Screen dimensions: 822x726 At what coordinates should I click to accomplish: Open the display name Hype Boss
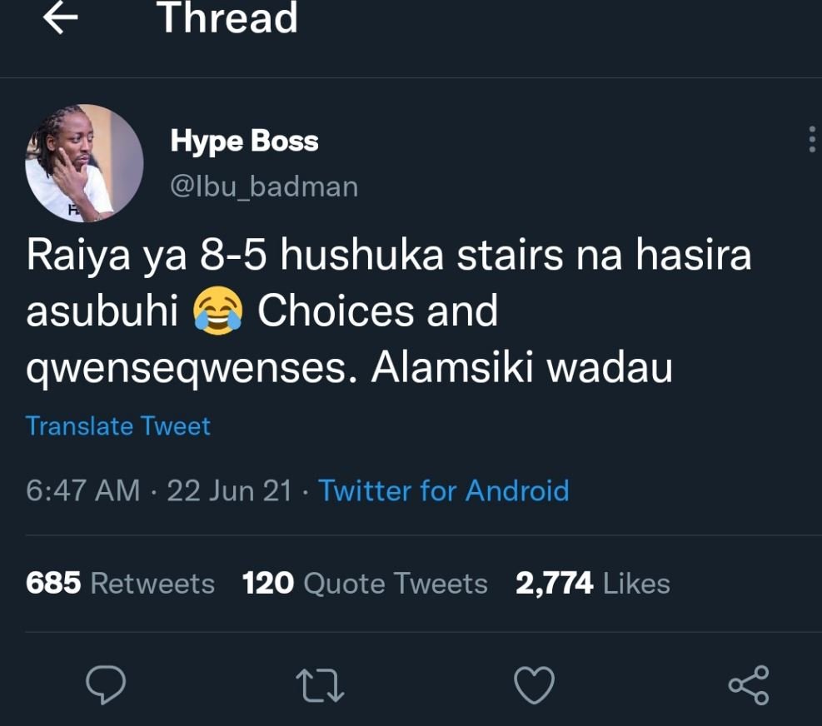click(x=244, y=140)
